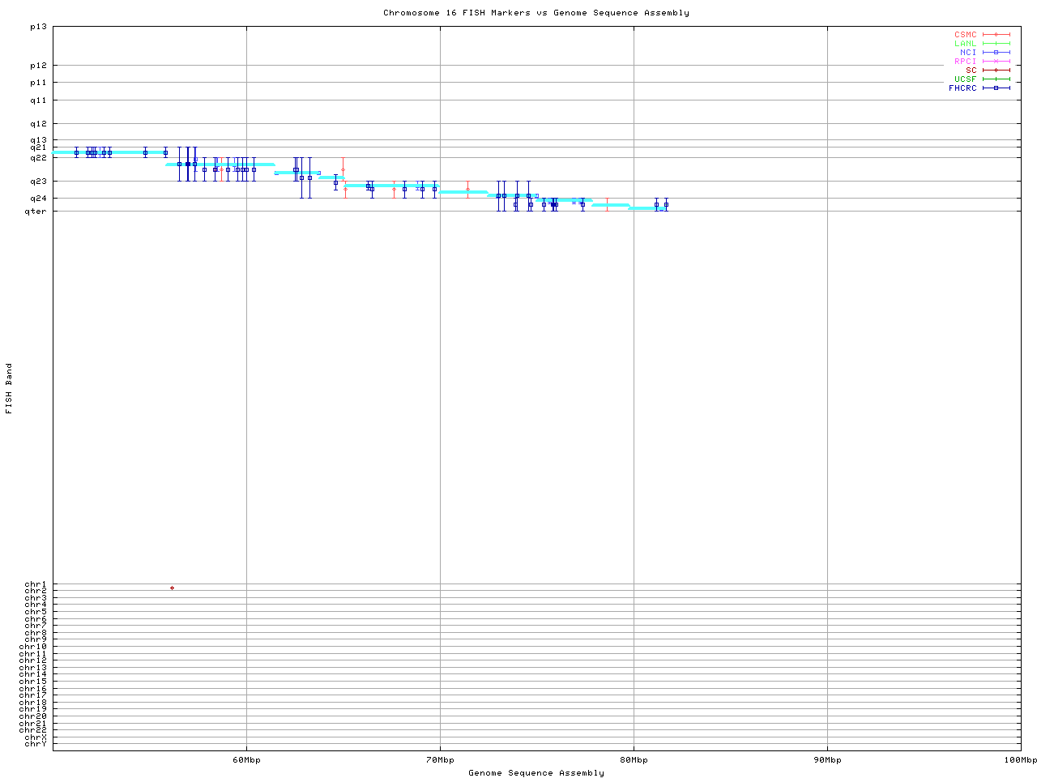Click the Genome Sequence Assembly x-axis title
1037x778 pixels.
(x=536, y=773)
